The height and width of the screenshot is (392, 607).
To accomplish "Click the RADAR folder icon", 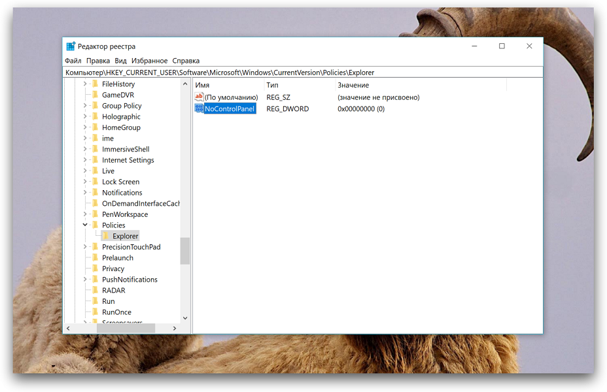I will 95,290.
